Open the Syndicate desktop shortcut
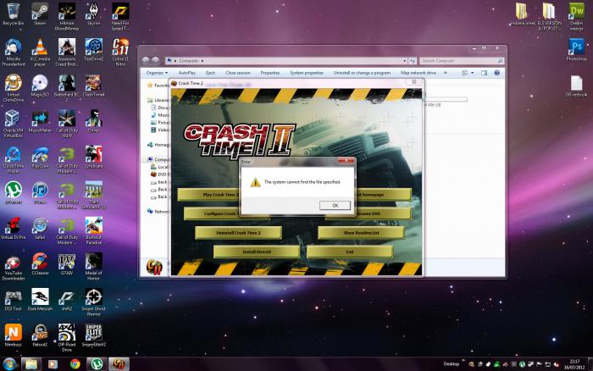 93,157
